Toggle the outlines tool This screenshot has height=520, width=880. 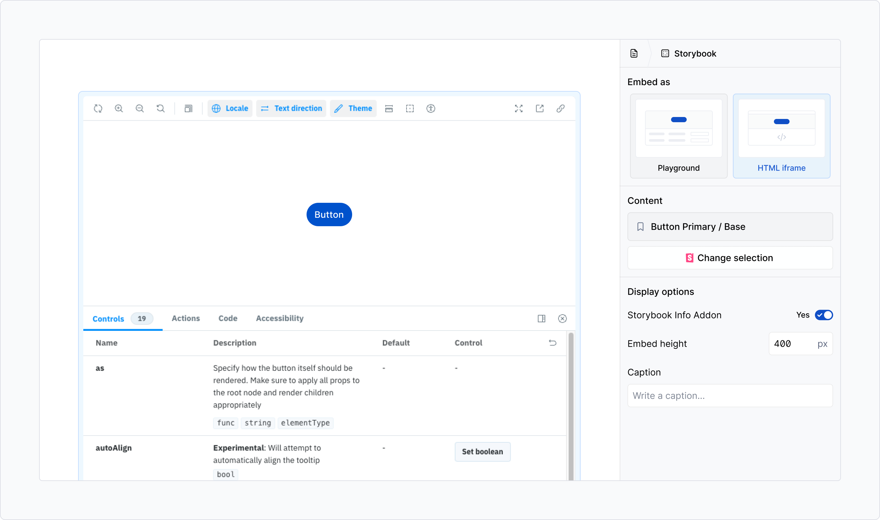410,109
